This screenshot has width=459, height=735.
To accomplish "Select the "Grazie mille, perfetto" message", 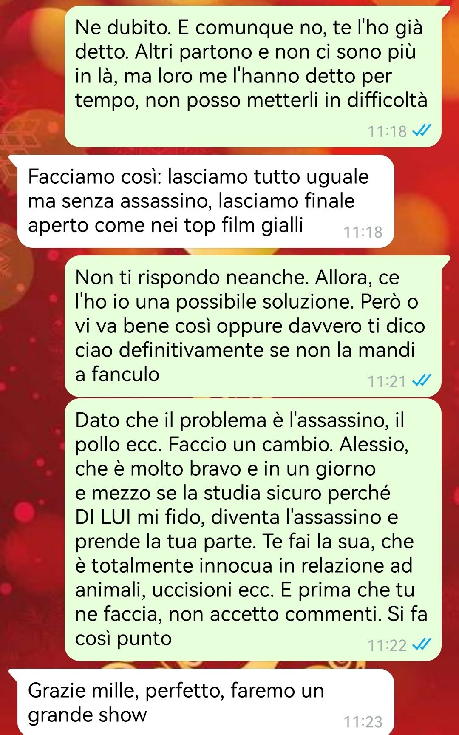I will (206, 702).
